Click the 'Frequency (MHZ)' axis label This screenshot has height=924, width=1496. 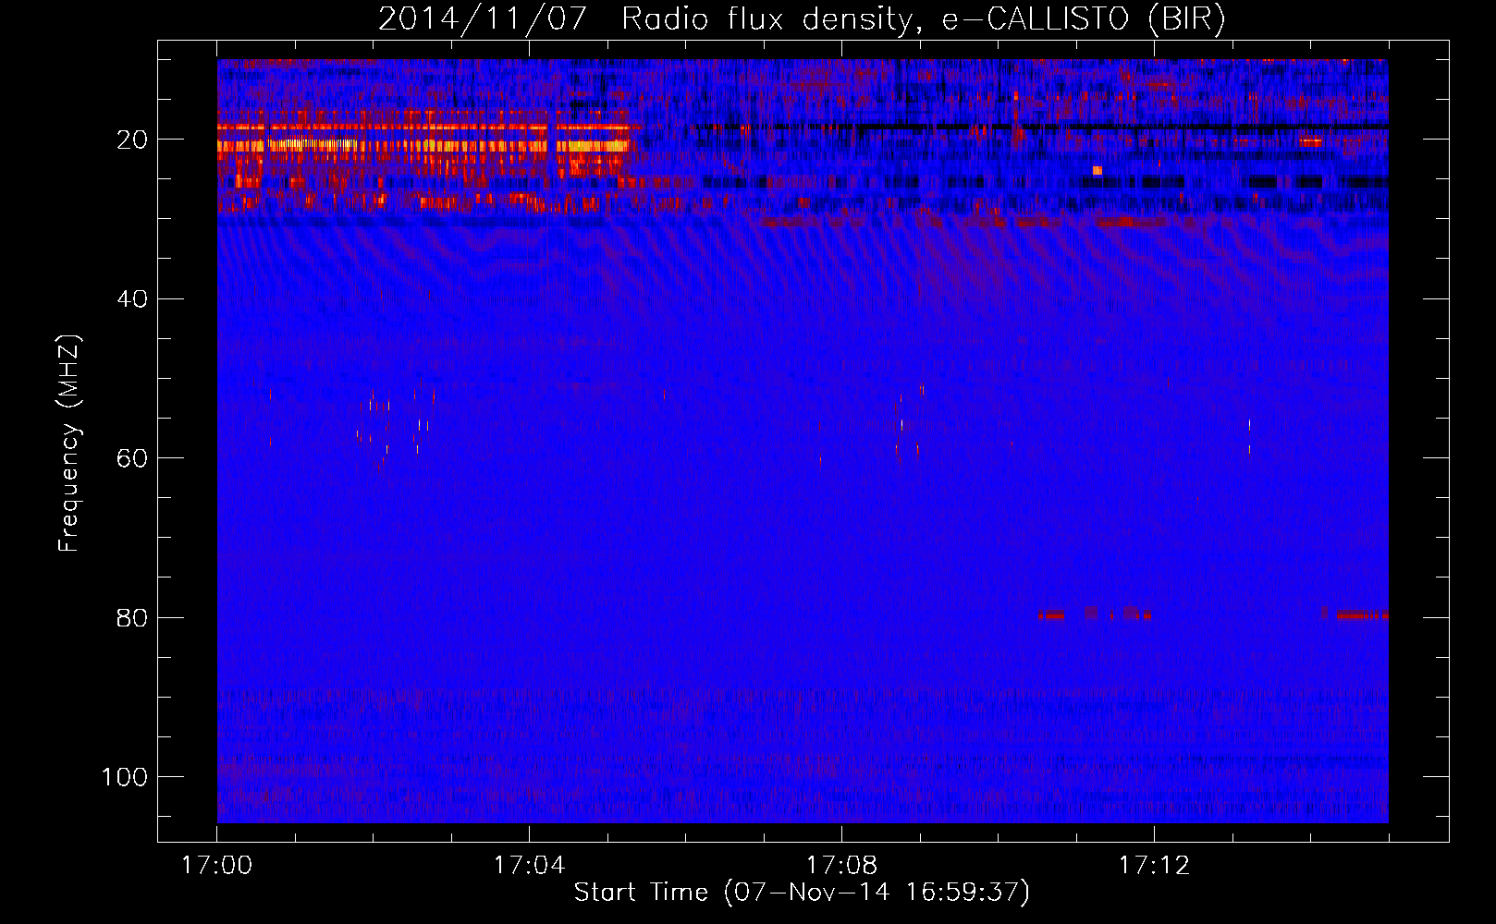tap(69, 444)
